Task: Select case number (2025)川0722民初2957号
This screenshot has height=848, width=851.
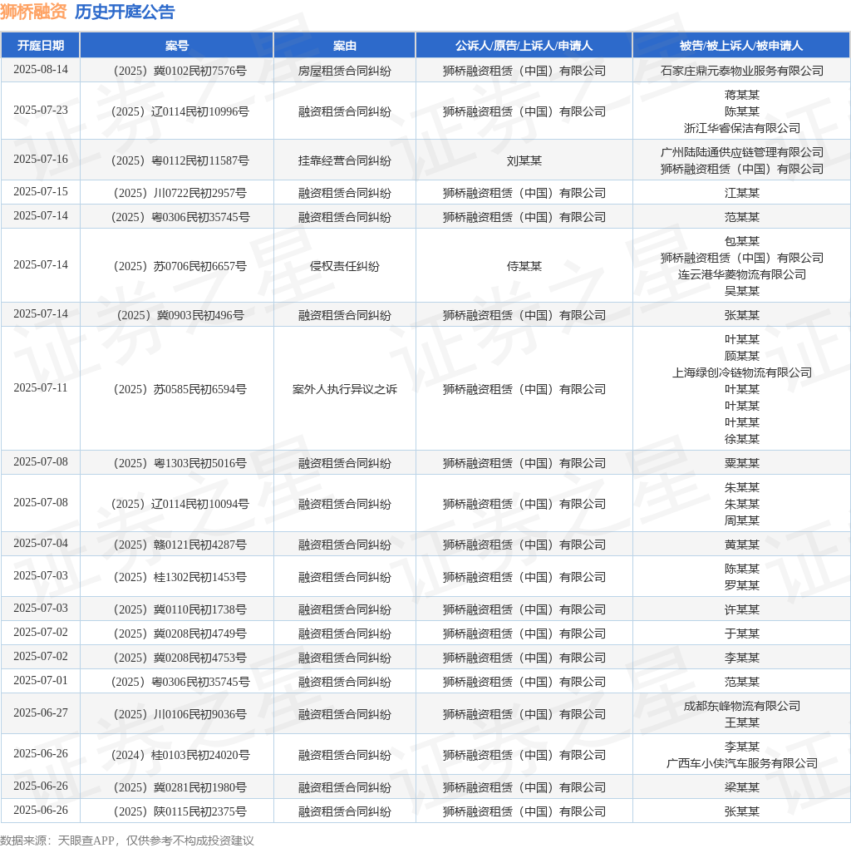Action: click(x=177, y=193)
